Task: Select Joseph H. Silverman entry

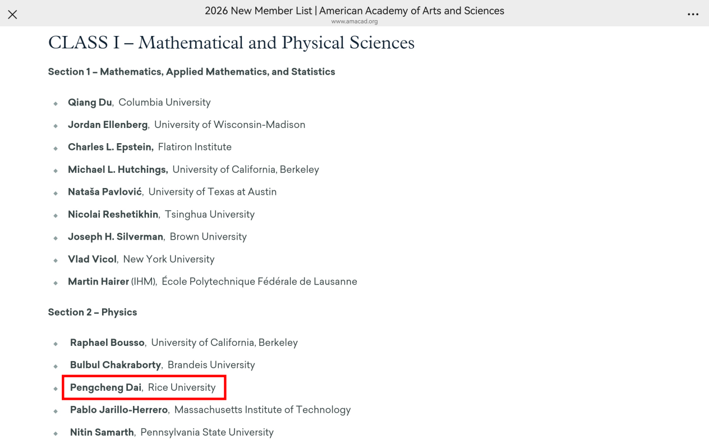Action: point(157,237)
